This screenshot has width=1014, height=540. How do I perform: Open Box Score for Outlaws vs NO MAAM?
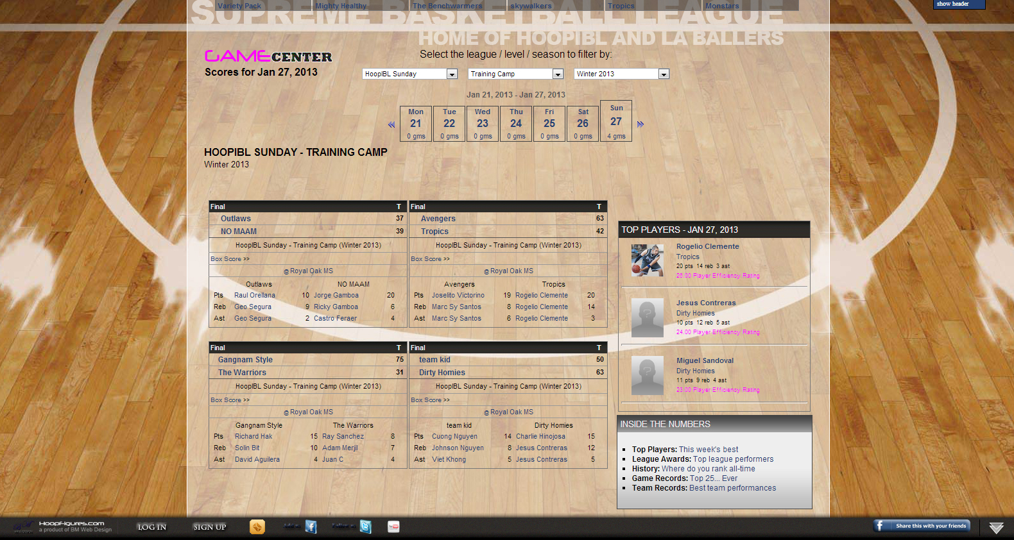click(230, 259)
